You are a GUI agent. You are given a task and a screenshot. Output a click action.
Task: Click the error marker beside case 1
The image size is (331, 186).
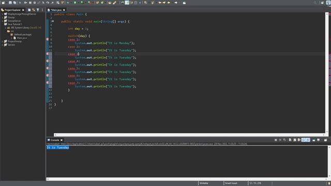pyautogui.click(x=48, y=39)
